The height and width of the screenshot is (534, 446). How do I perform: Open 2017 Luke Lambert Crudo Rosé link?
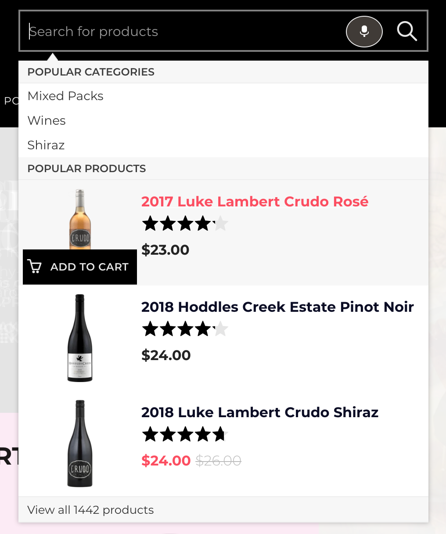pyautogui.click(x=255, y=202)
